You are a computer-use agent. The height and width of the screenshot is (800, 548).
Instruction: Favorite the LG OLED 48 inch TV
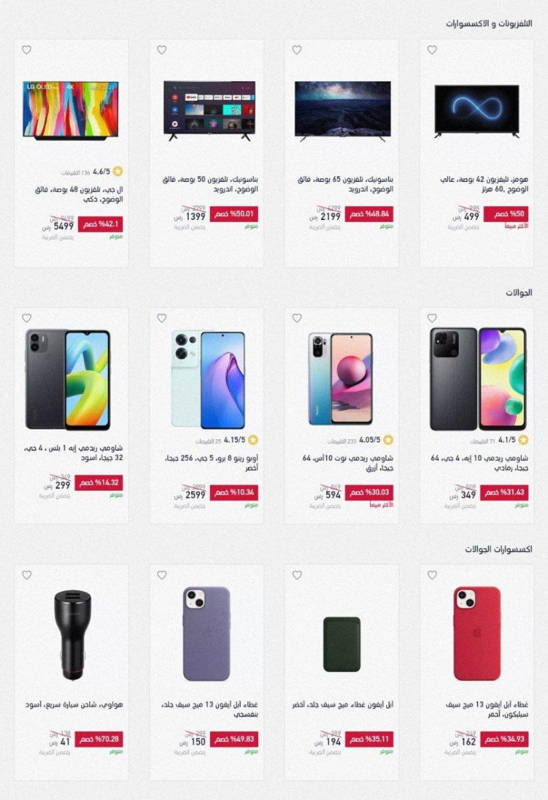[26, 50]
